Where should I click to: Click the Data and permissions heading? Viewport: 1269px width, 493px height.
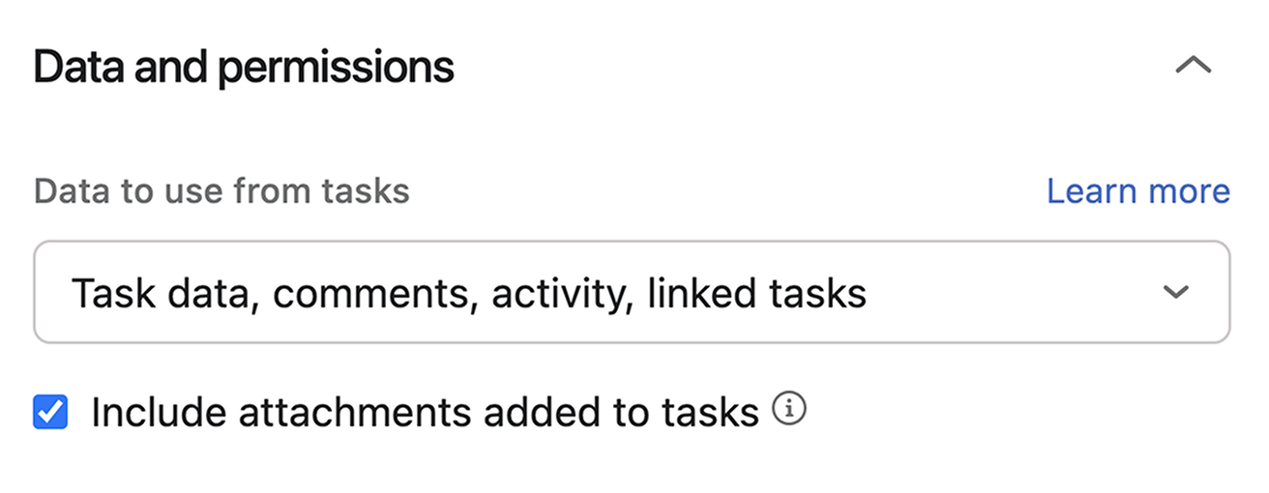244,68
